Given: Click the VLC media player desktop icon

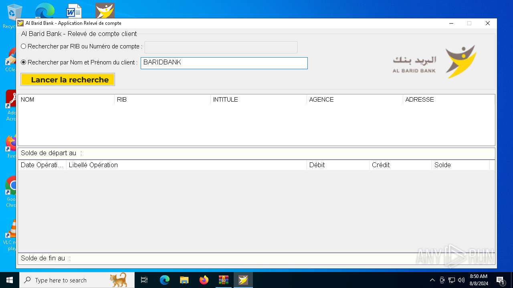Looking at the screenshot, I should (10, 235).
